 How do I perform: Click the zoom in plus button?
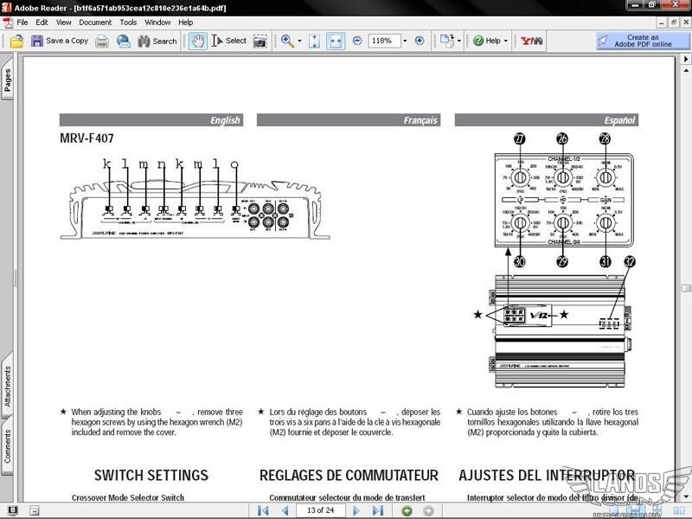click(x=420, y=41)
